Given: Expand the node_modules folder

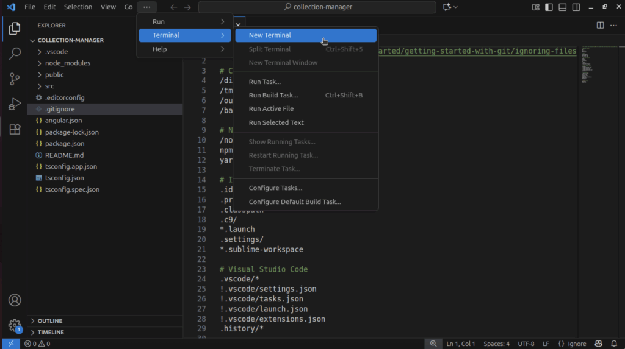Looking at the screenshot, I should pos(67,63).
